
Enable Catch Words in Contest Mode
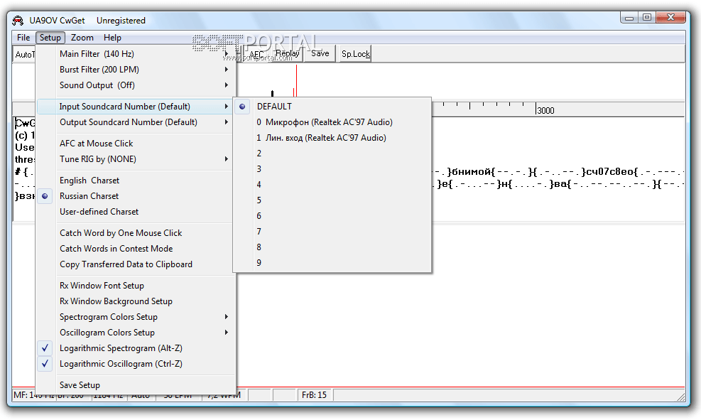pyautogui.click(x=136, y=248)
